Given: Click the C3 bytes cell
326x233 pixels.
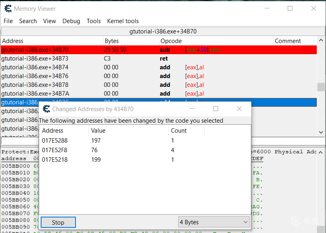Looking at the screenshot, I should click(107, 59).
